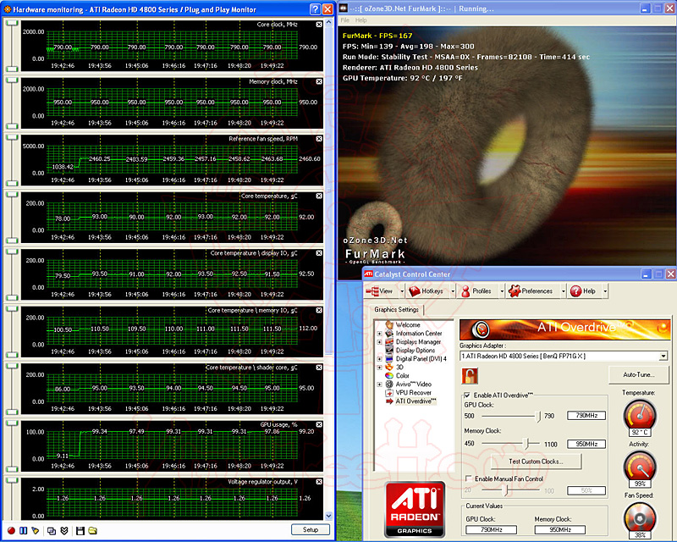Expand Information Center tree node

pyautogui.click(x=379, y=333)
